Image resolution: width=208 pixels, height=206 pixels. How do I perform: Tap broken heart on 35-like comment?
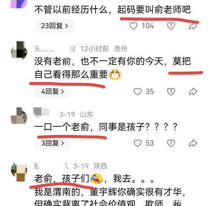pyautogui.click(x=171, y=91)
